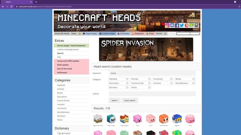The height and width of the screenshot is (135, 241).
Task: Click the Exact search button
Action: pos(130,100)
